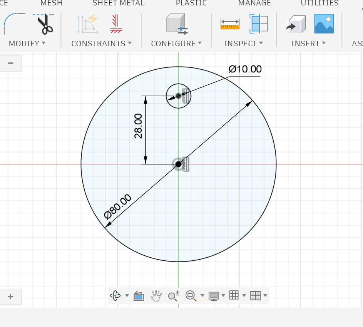This screenshot has height=327, width=363.
Task: Switch to the SHEET METAL tab
Action: click(118, 3)
